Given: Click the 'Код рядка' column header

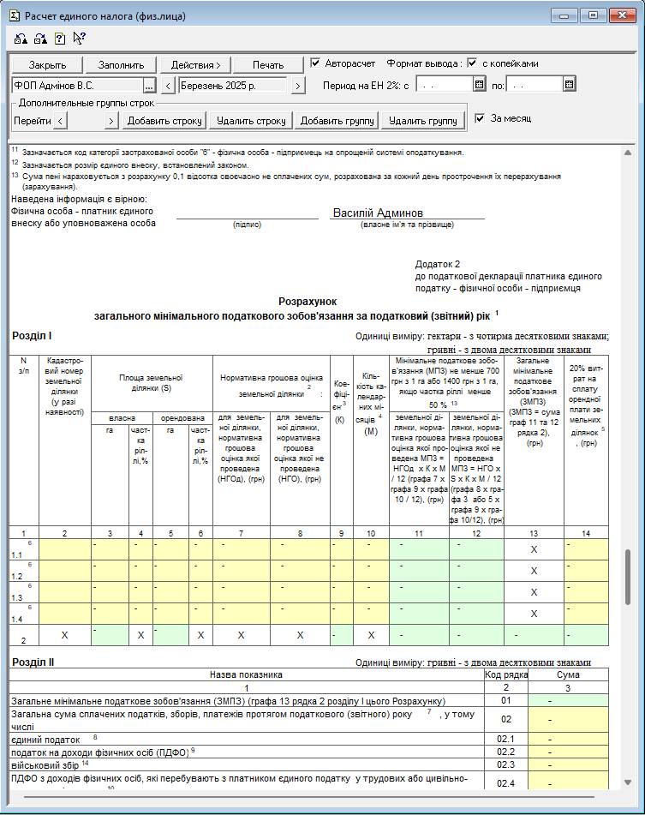Looking at the screenshot, I should tap(506, 674).
